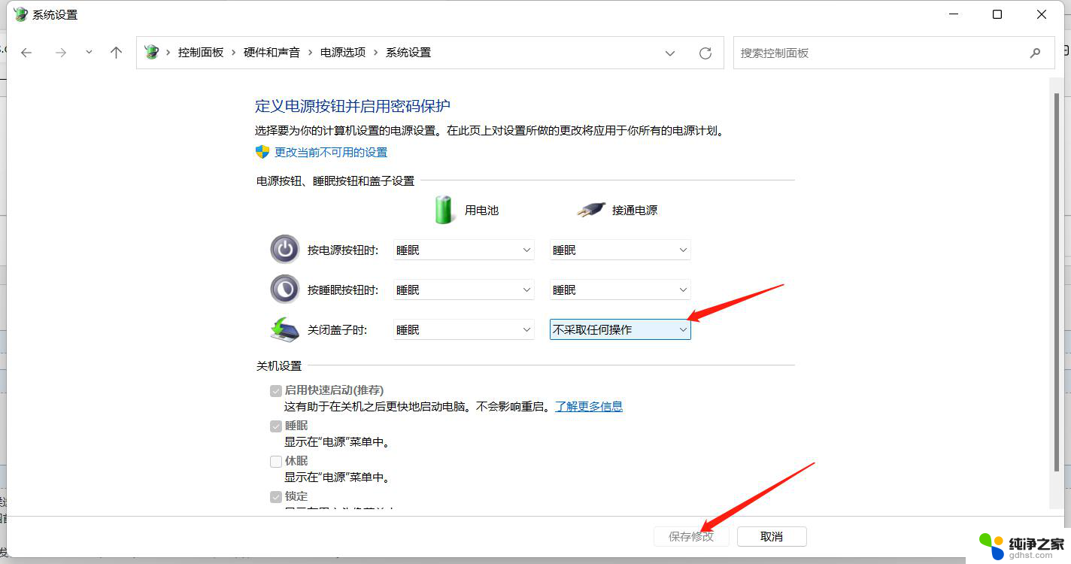The width and height of the screenshot is (1071, 564).
Task: Go up one level arrow
Action: (116, 53)
